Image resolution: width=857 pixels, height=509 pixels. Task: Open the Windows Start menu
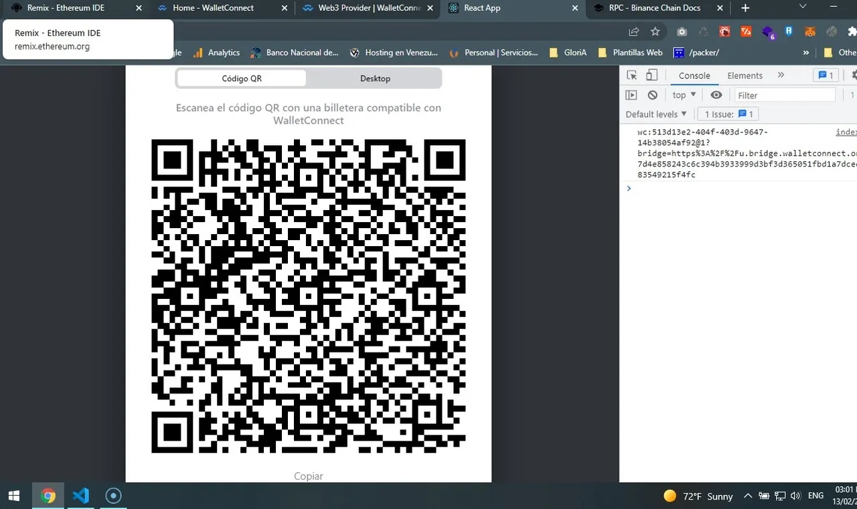click(13, 496)
